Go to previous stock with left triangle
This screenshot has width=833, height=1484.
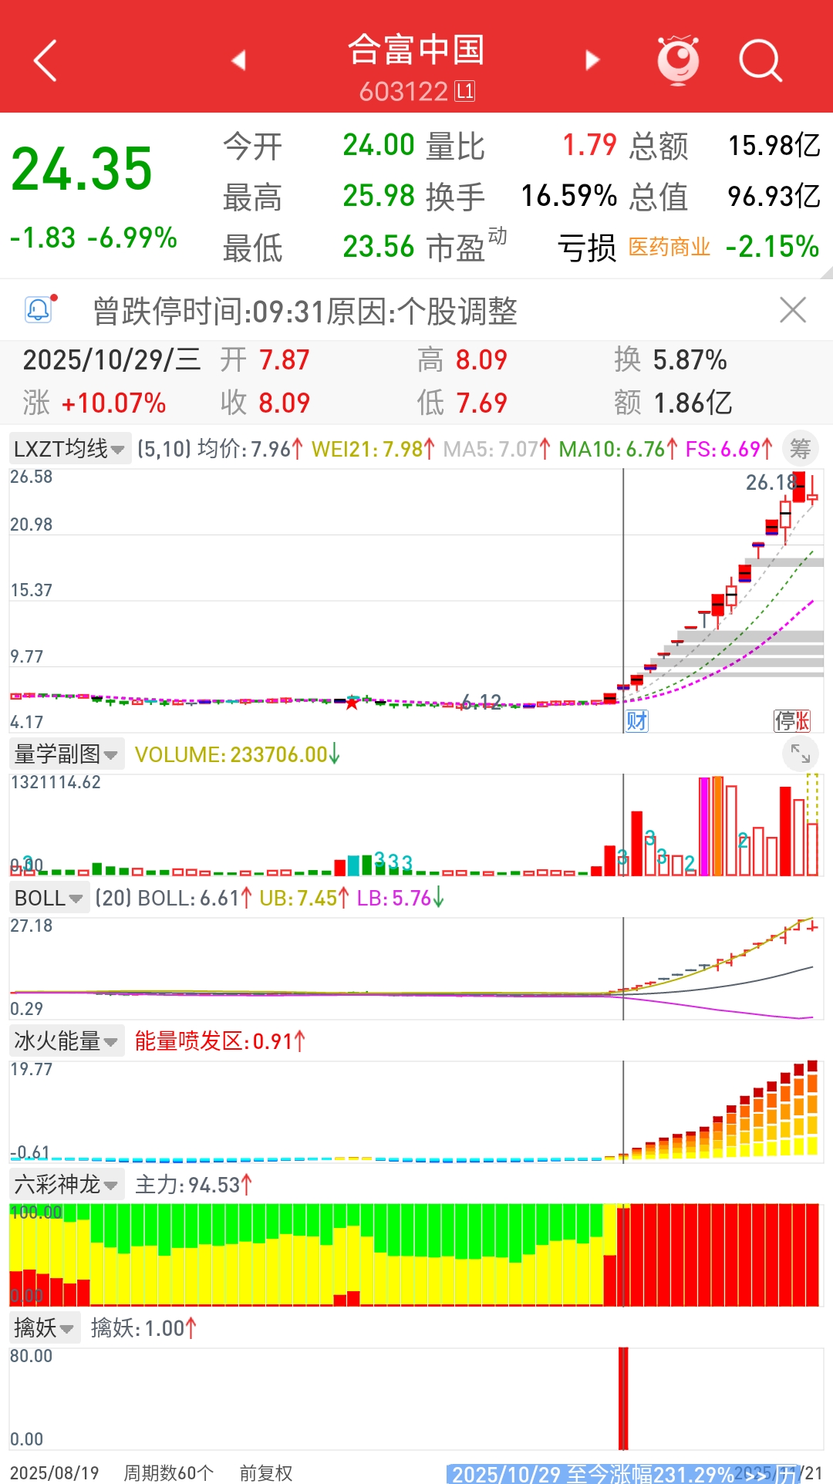(238, 60)
